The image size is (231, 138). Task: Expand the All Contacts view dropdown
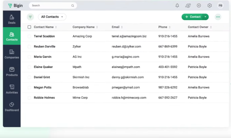(52, 17)
